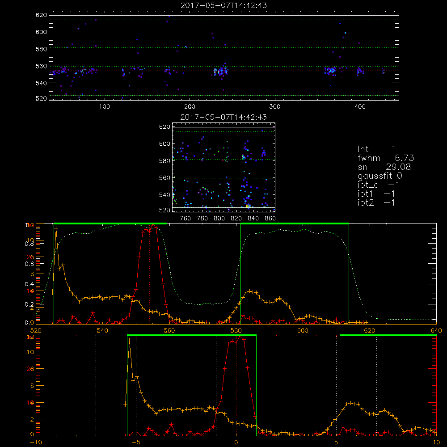Click x-axis label 520 on upper profile plot
Image resolution: width=447 pixels, height=447 pixels.
coord(36,330)
